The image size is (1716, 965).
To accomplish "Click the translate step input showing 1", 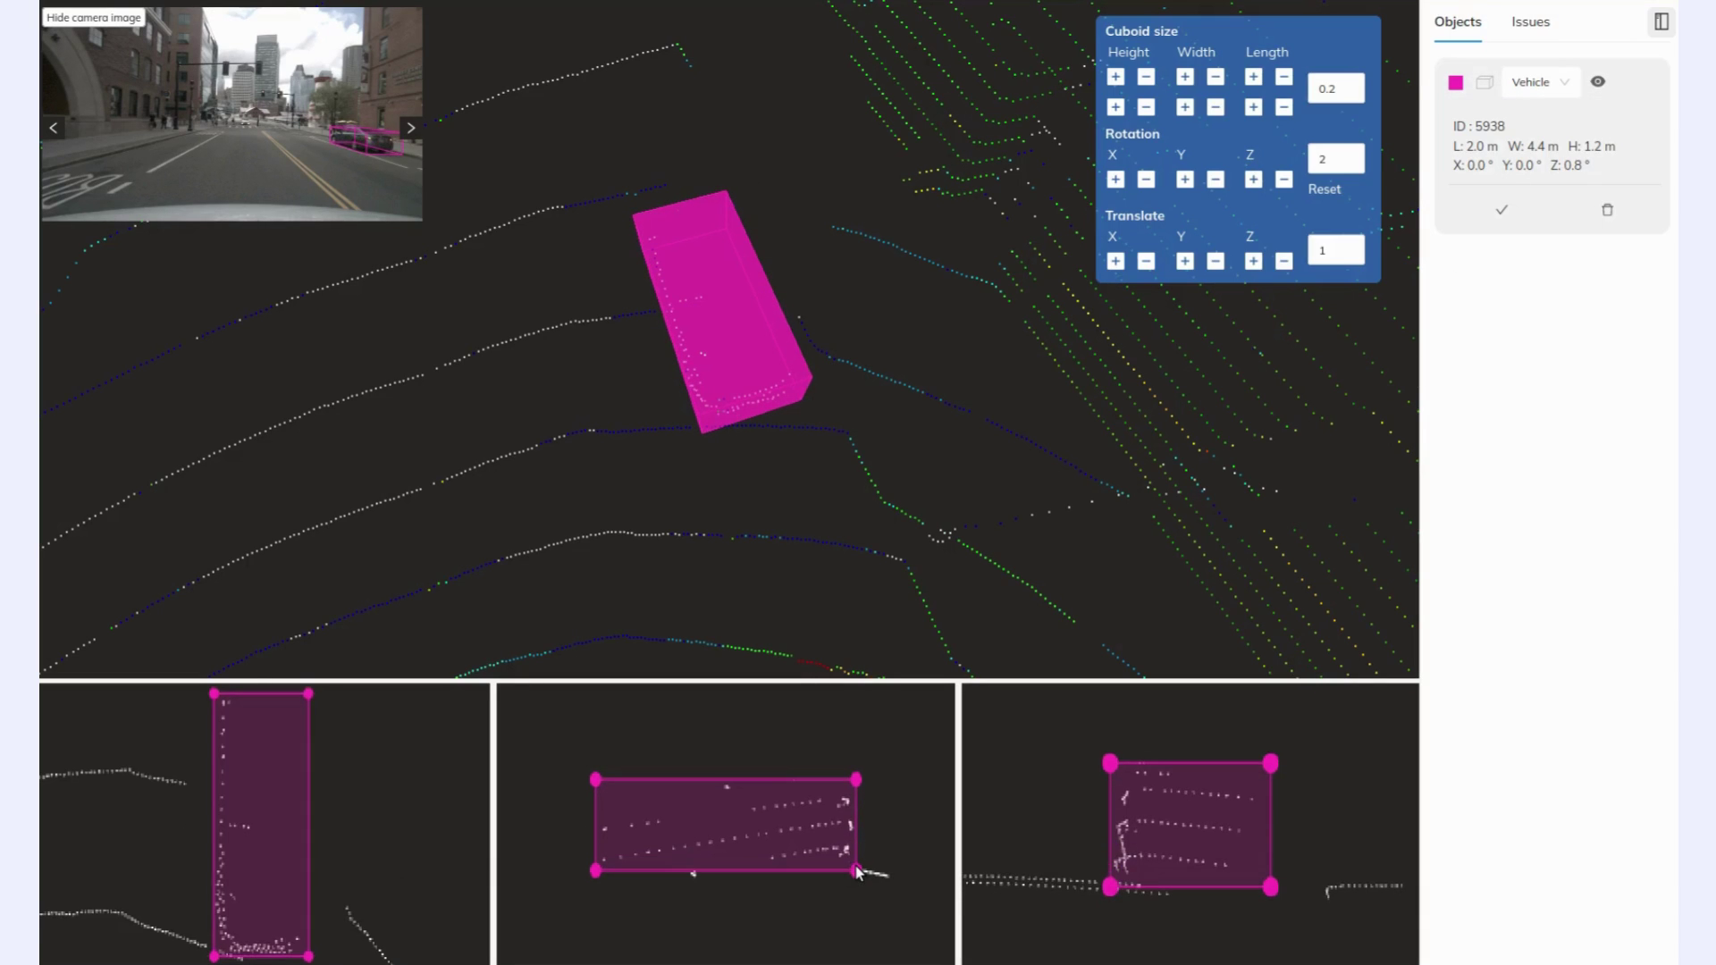I will tap(1335, 250).
